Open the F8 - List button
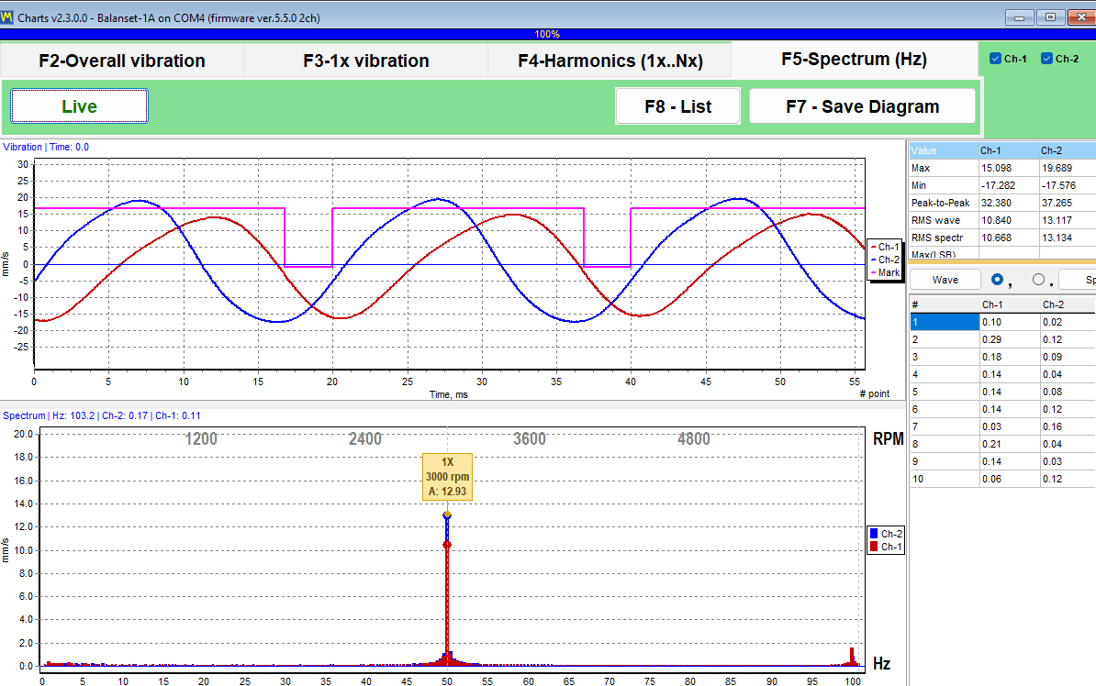1096x686 pixels. [677, 106]
